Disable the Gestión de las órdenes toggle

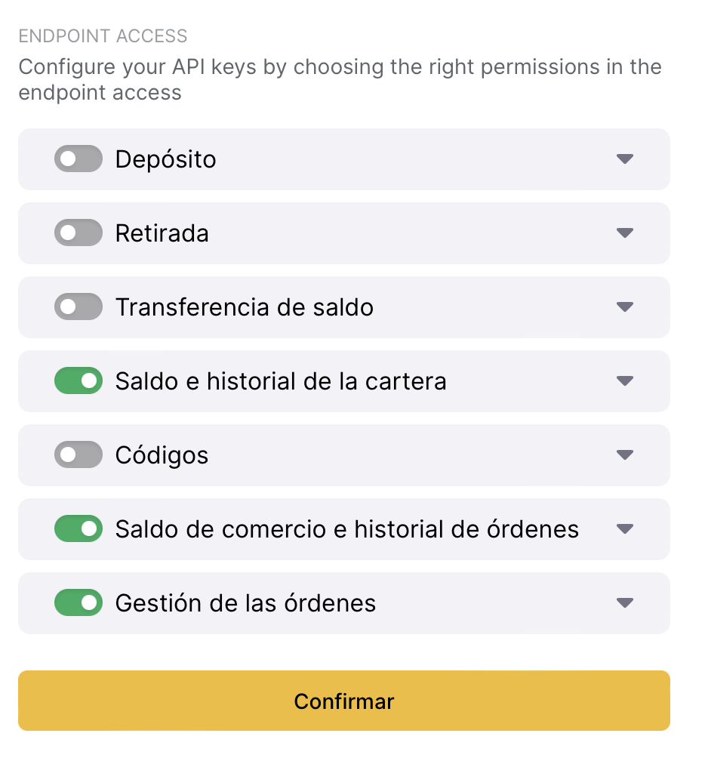click(78, 603)
